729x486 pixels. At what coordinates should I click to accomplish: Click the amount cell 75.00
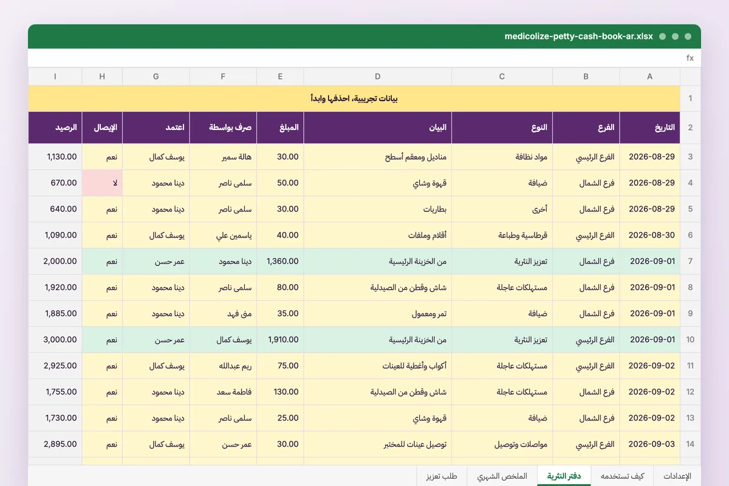tap(280, 366)
